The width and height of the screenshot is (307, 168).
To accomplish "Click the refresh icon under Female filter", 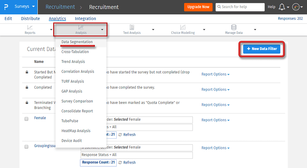I will [120, 135].
